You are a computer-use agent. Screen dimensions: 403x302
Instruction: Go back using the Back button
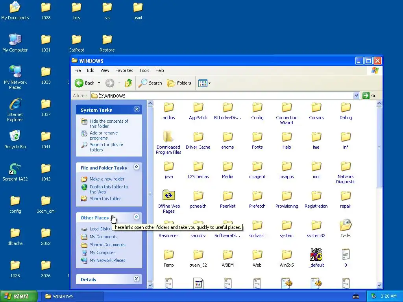tap(85, 83)
